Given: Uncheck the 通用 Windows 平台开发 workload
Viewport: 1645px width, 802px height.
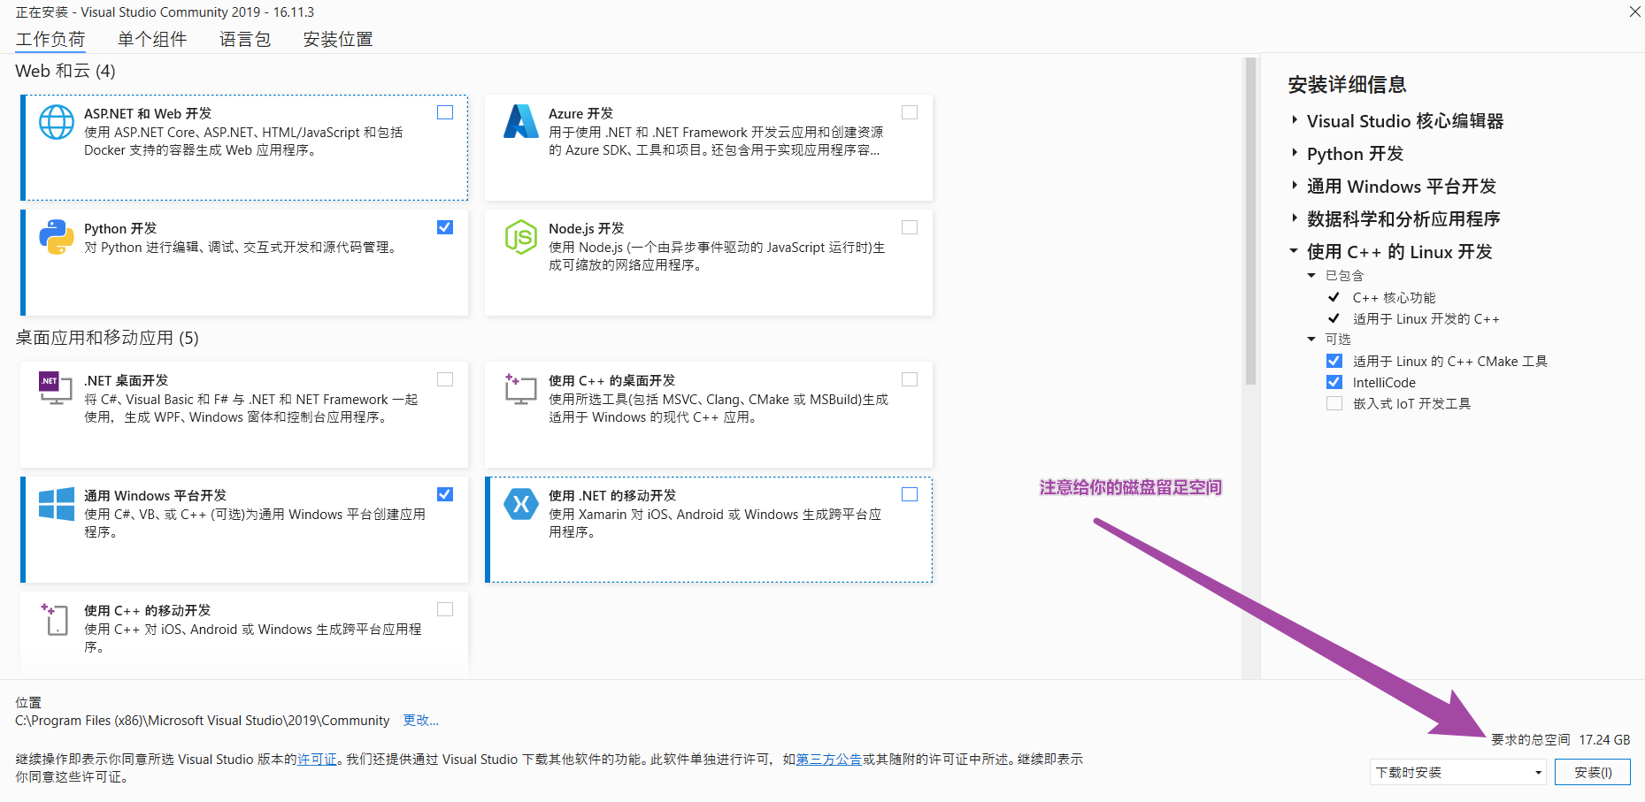Looking at the screenshot, I should [x=445, y=494].
